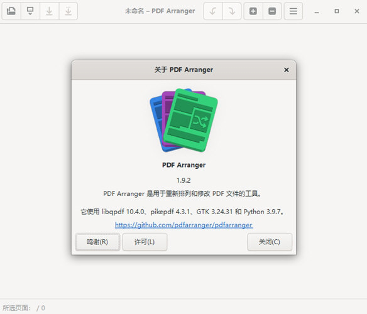Screen dimensions: 367x314
Task: Zoom in with the plus icon
Action: coord(253,11)
